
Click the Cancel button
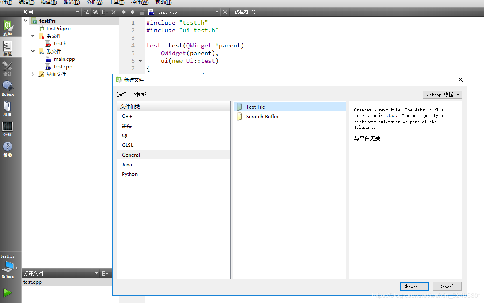coord(447,287)
